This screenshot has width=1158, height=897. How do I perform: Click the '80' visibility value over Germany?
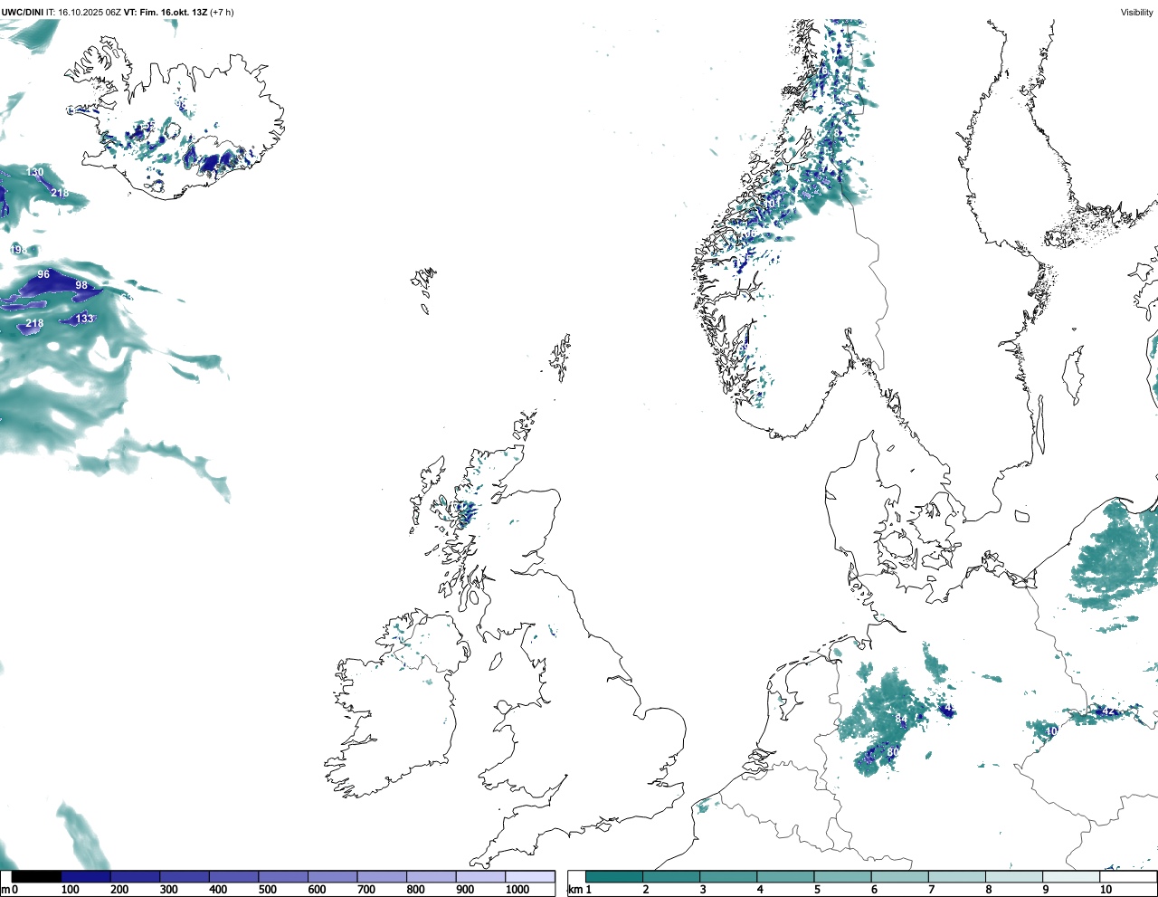[892, 752]
